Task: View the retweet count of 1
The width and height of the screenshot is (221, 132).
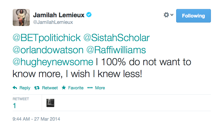Action: point(15,106)
